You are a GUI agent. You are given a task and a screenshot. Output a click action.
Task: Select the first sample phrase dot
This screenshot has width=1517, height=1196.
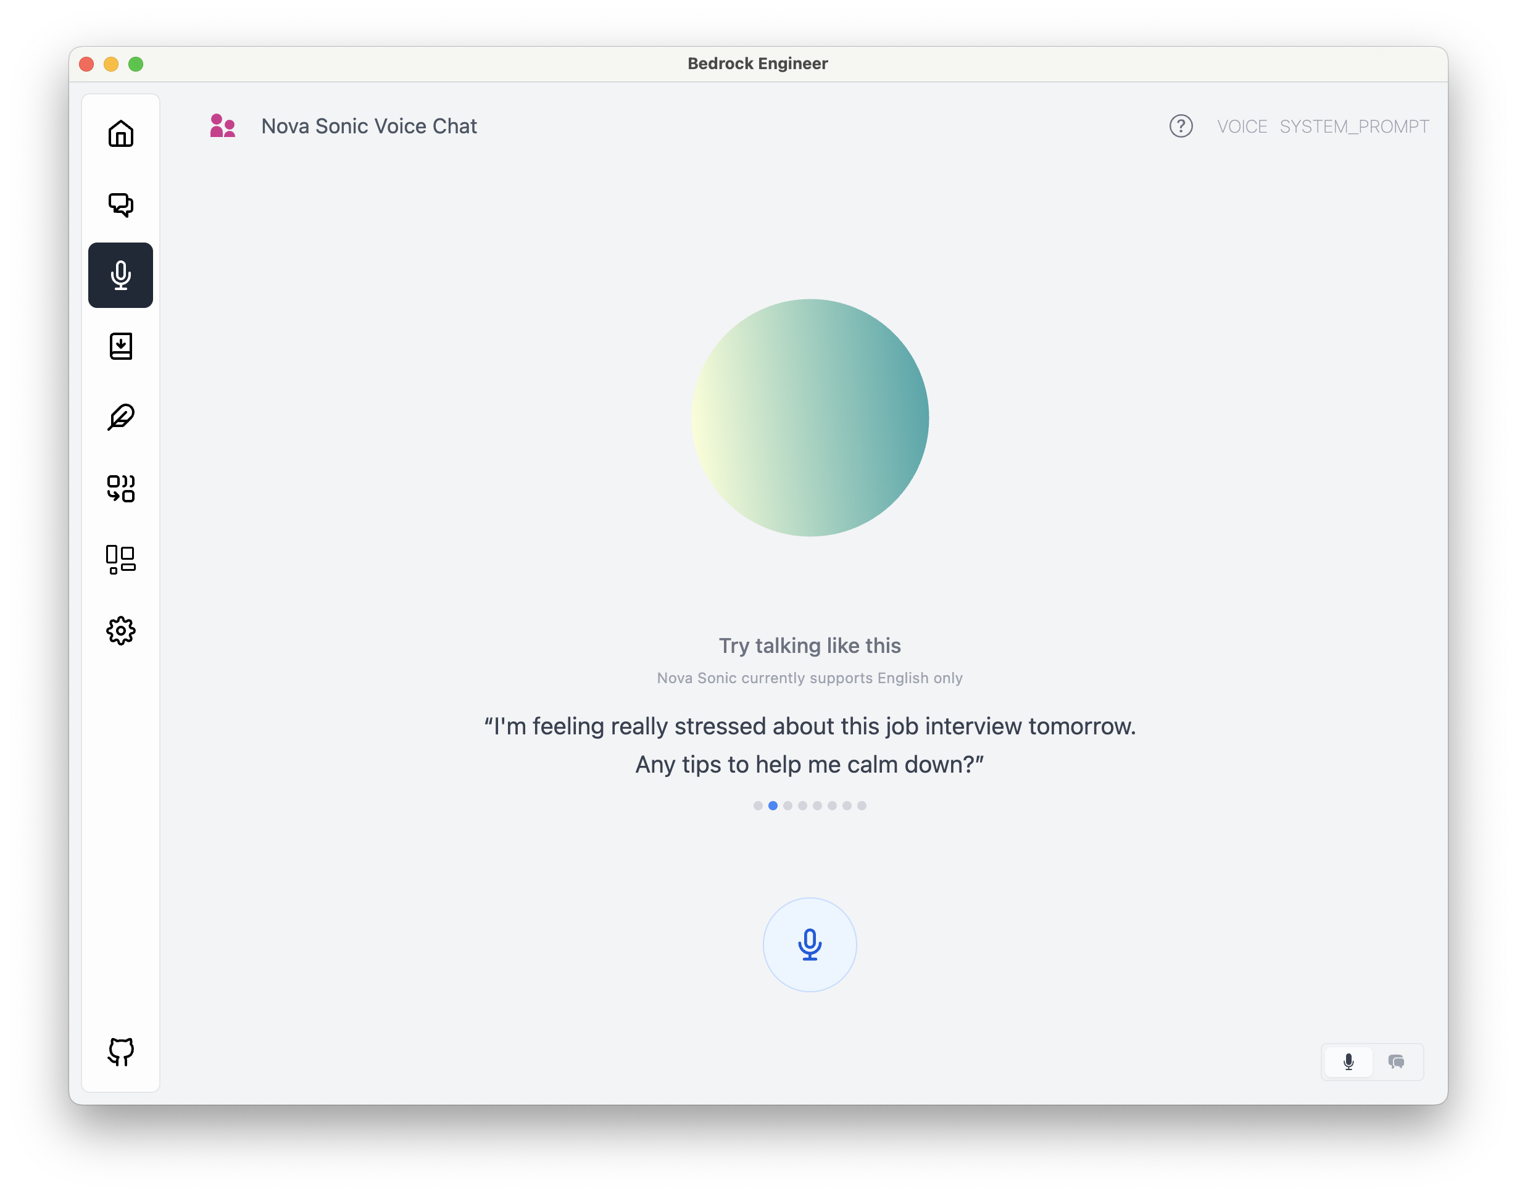[758, 806]
